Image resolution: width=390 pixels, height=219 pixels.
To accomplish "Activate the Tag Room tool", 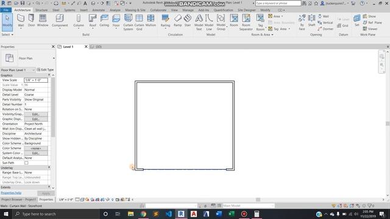I will (260, 22).
